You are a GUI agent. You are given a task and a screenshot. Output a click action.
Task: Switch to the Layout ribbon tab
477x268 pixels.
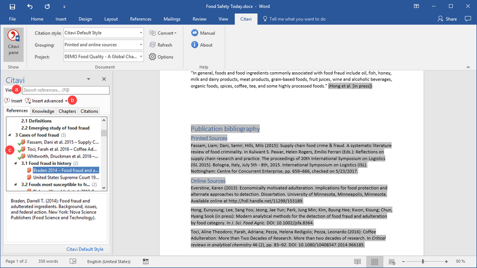coord(111,19)
